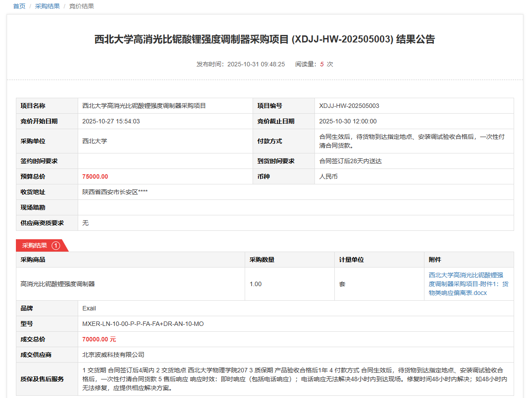
Task: Click the supplier name 北京波威科技有限公司
Action: click(x=113, y=355)
